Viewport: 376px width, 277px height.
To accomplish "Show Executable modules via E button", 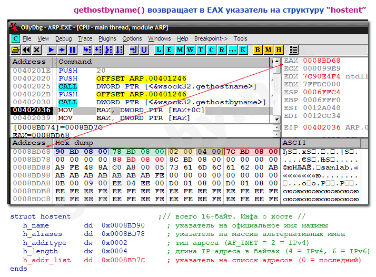I will 169,50.
